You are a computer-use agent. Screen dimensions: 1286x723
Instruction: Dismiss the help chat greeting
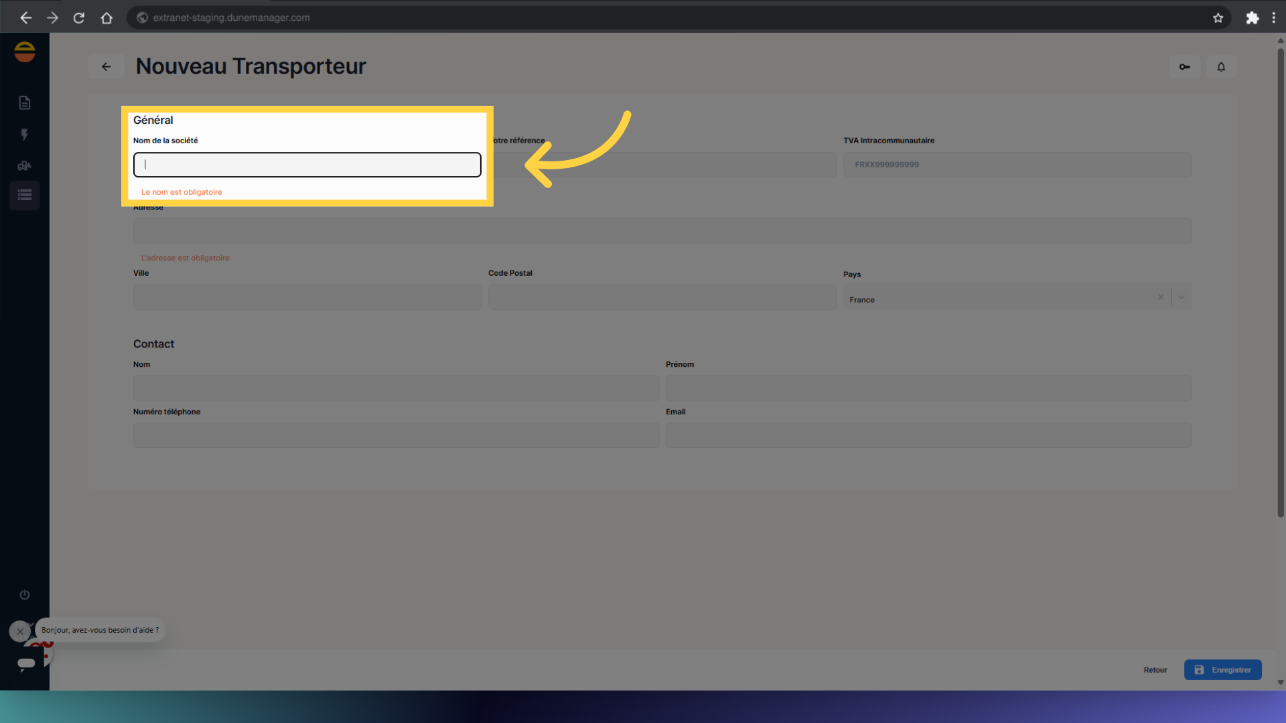(19, 631)
